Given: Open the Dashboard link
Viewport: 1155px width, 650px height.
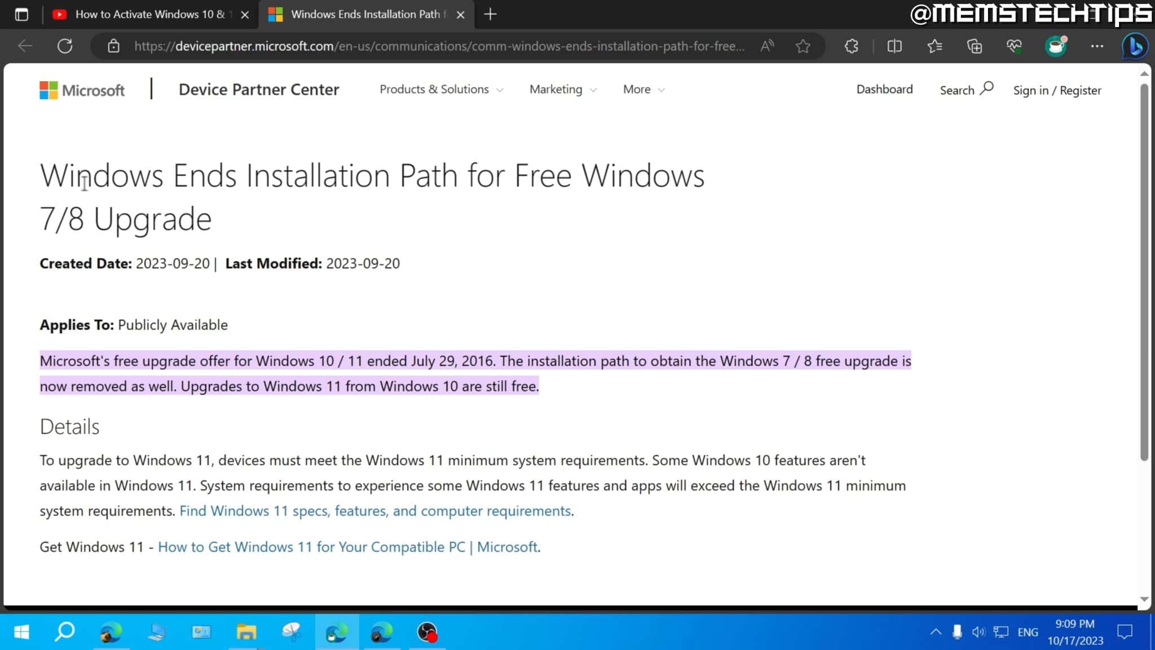Looking at the screenshot, I should [884, 89].
